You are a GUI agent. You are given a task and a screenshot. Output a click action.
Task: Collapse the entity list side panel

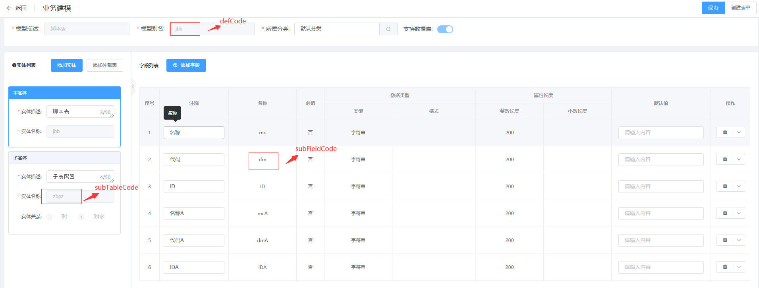(x=133, y=86)
